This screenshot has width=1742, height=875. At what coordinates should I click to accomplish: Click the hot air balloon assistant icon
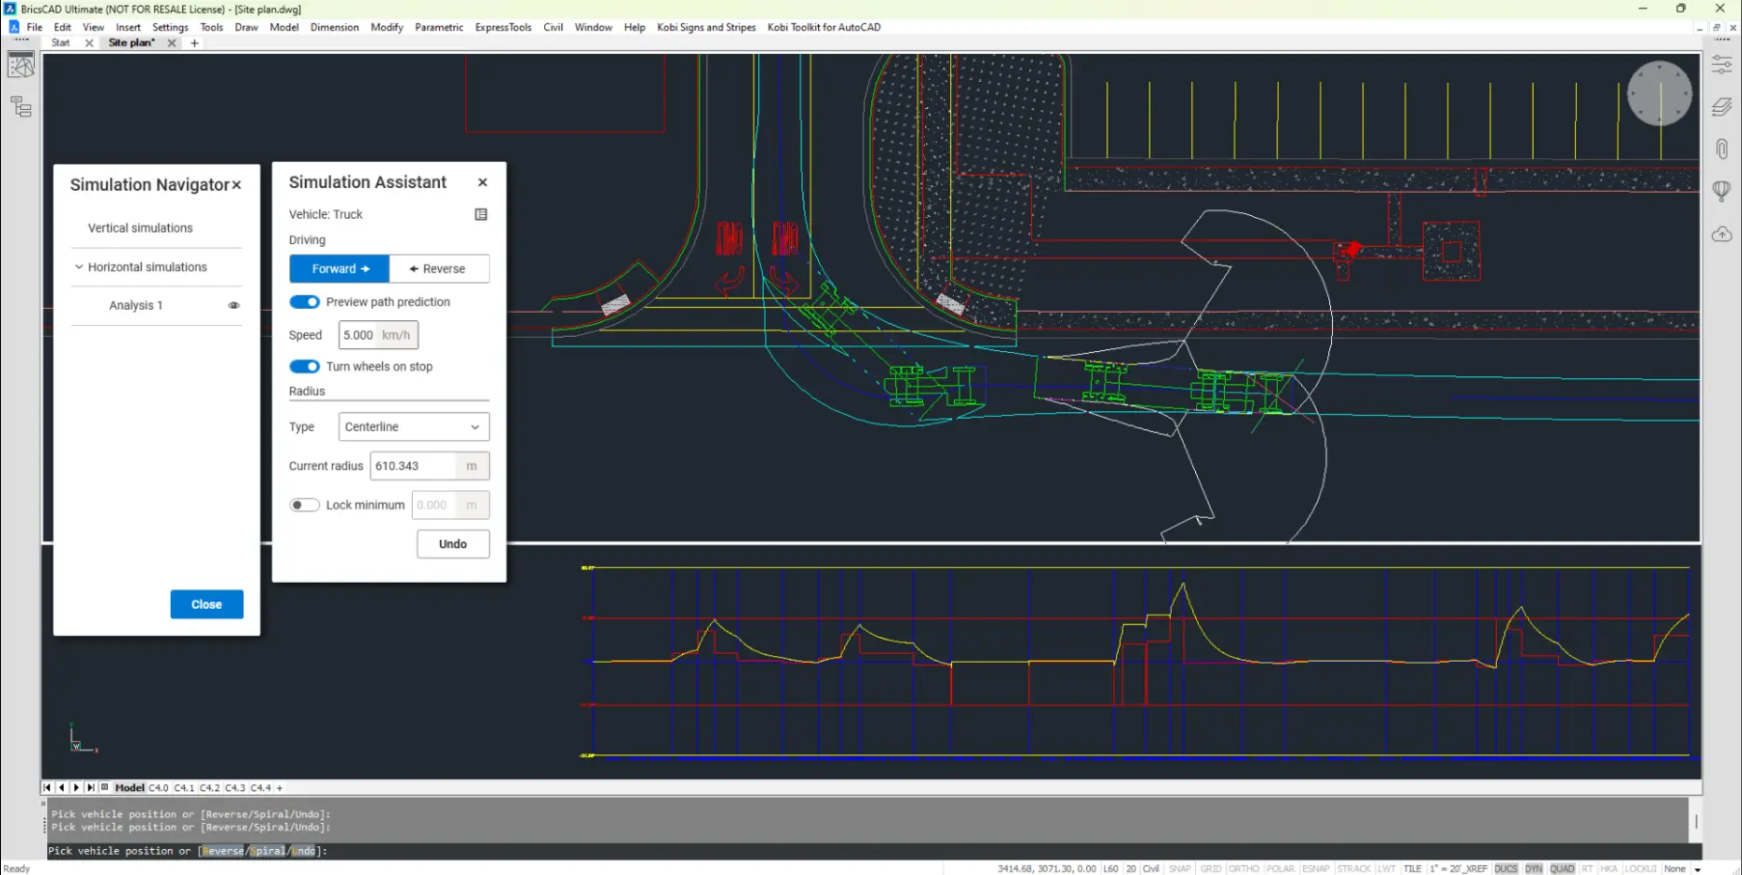point(1721,190)
